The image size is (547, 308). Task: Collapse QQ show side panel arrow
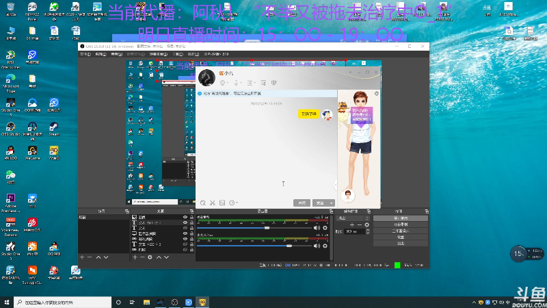336,185
